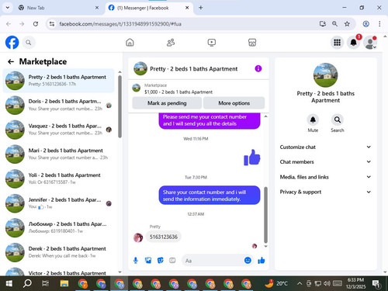Screen dimensions: 388x291
Task: Click More options button
Action: [234, 103]
